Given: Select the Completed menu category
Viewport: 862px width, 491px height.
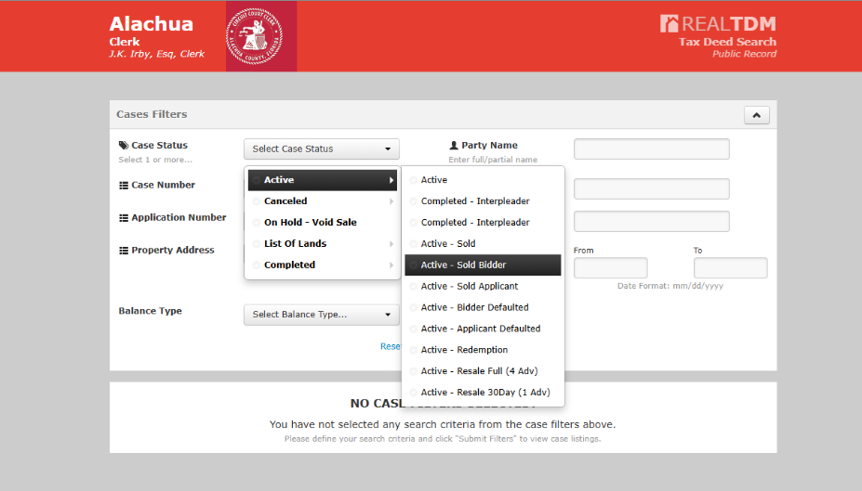Looking at the screenshot, I should [x=322, y=265].
